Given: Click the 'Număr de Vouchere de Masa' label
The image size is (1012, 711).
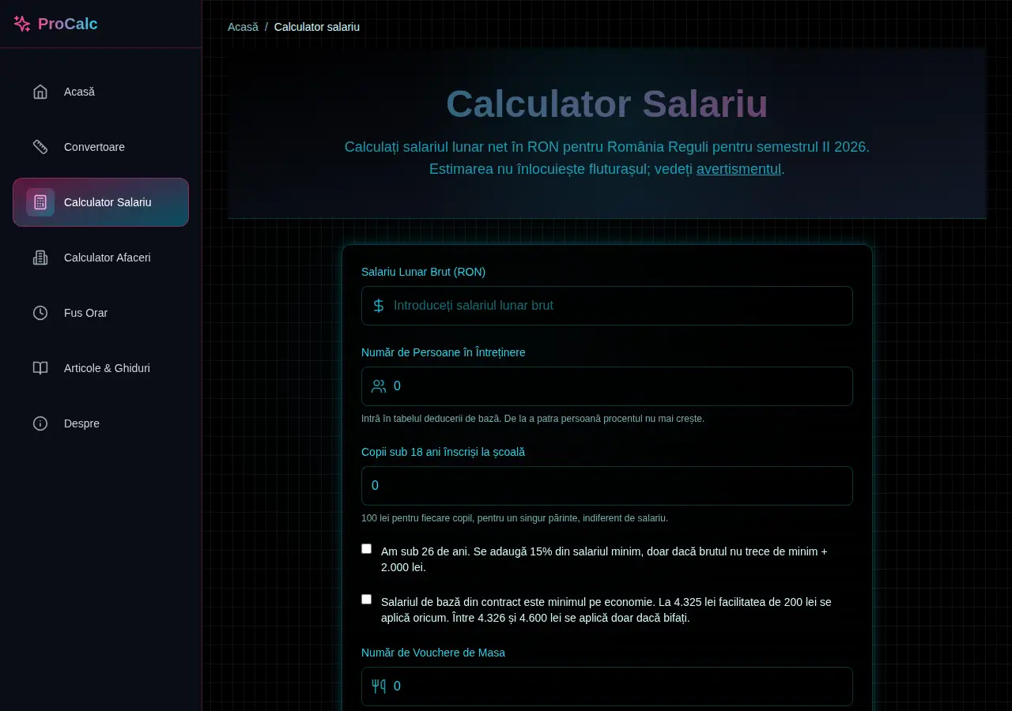Looking at the screenshot, I should [433, 653].
